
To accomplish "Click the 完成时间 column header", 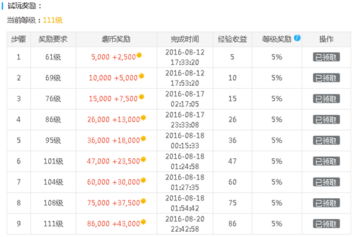I will click(185, 39).
